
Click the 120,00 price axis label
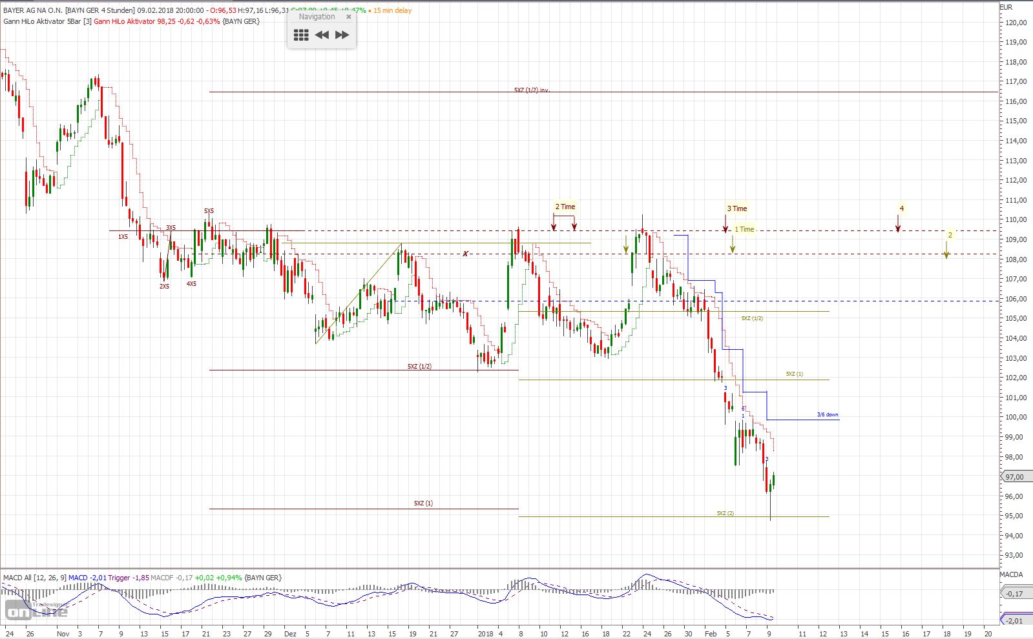[x=1016, y=23]
